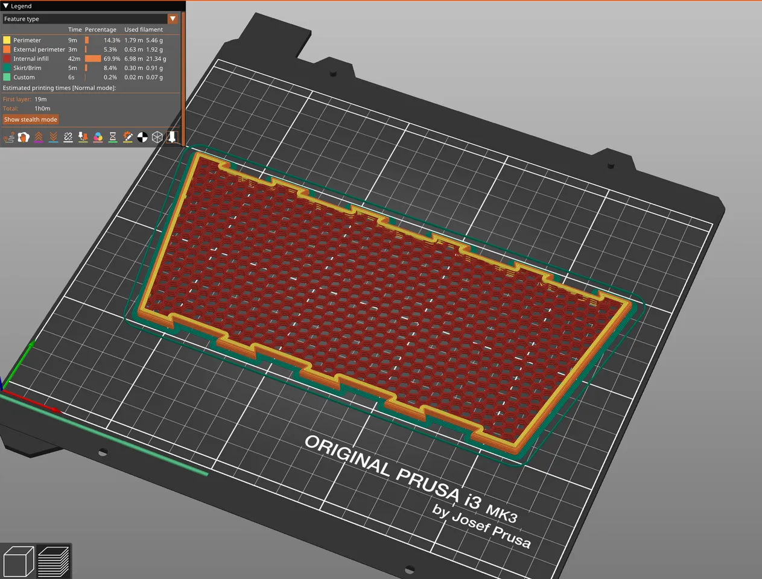Click the "Percentage" column header
This screenshot has height=579, width=762.
(101, 30)
